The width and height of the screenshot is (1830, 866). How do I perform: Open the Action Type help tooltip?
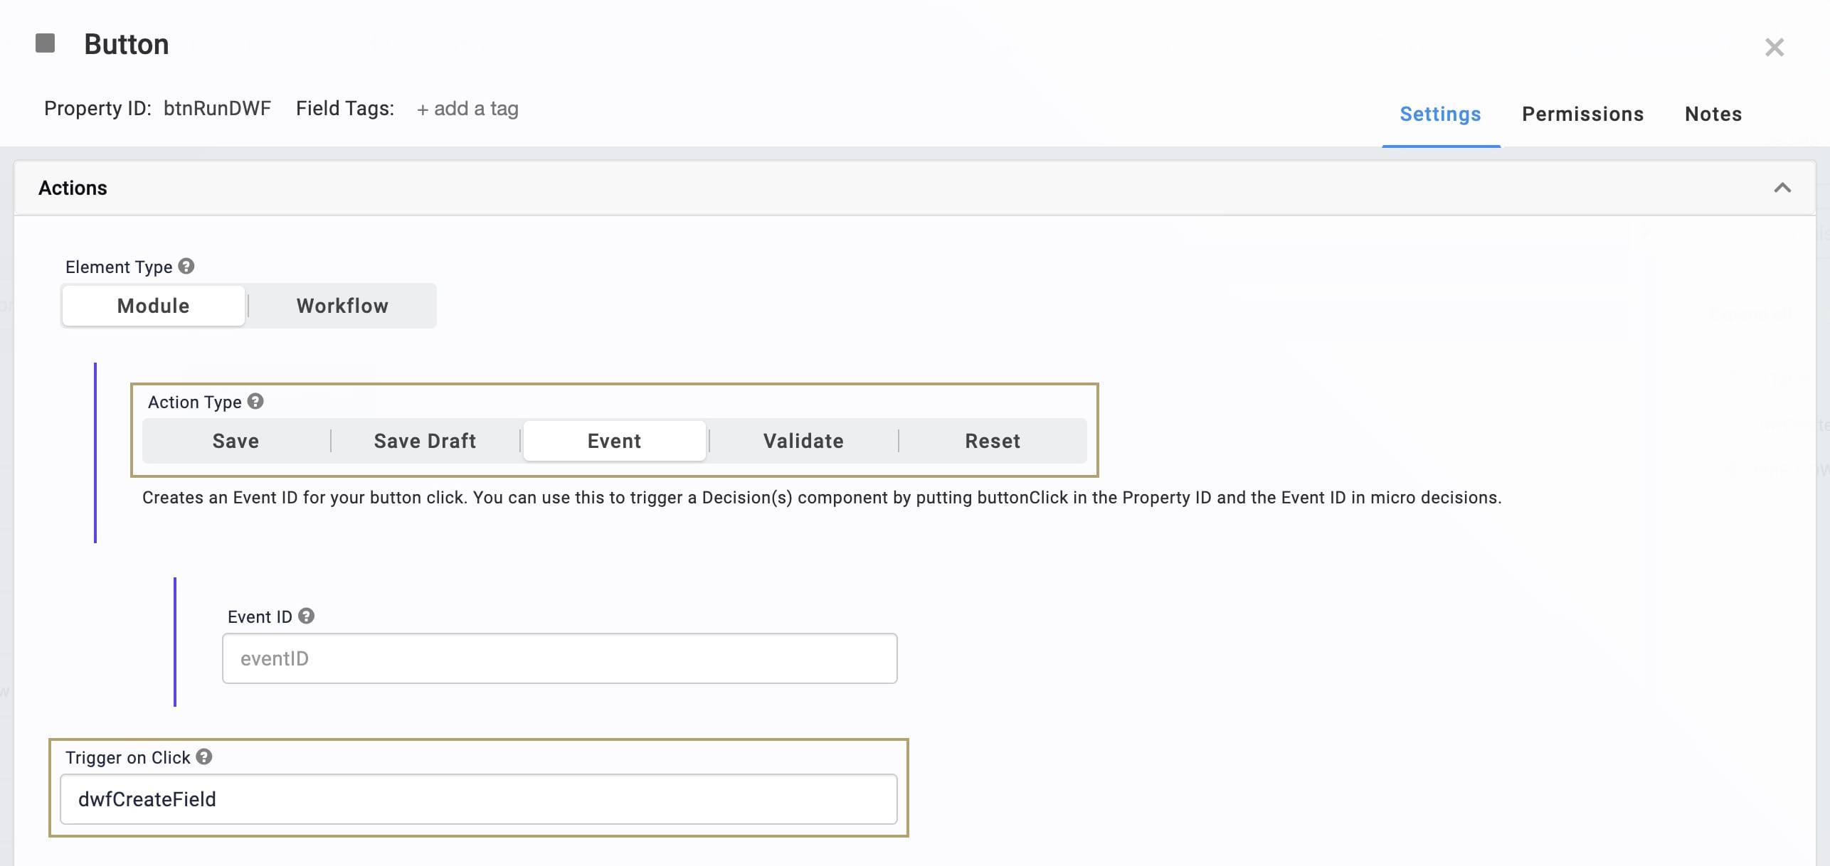[255, 401]
